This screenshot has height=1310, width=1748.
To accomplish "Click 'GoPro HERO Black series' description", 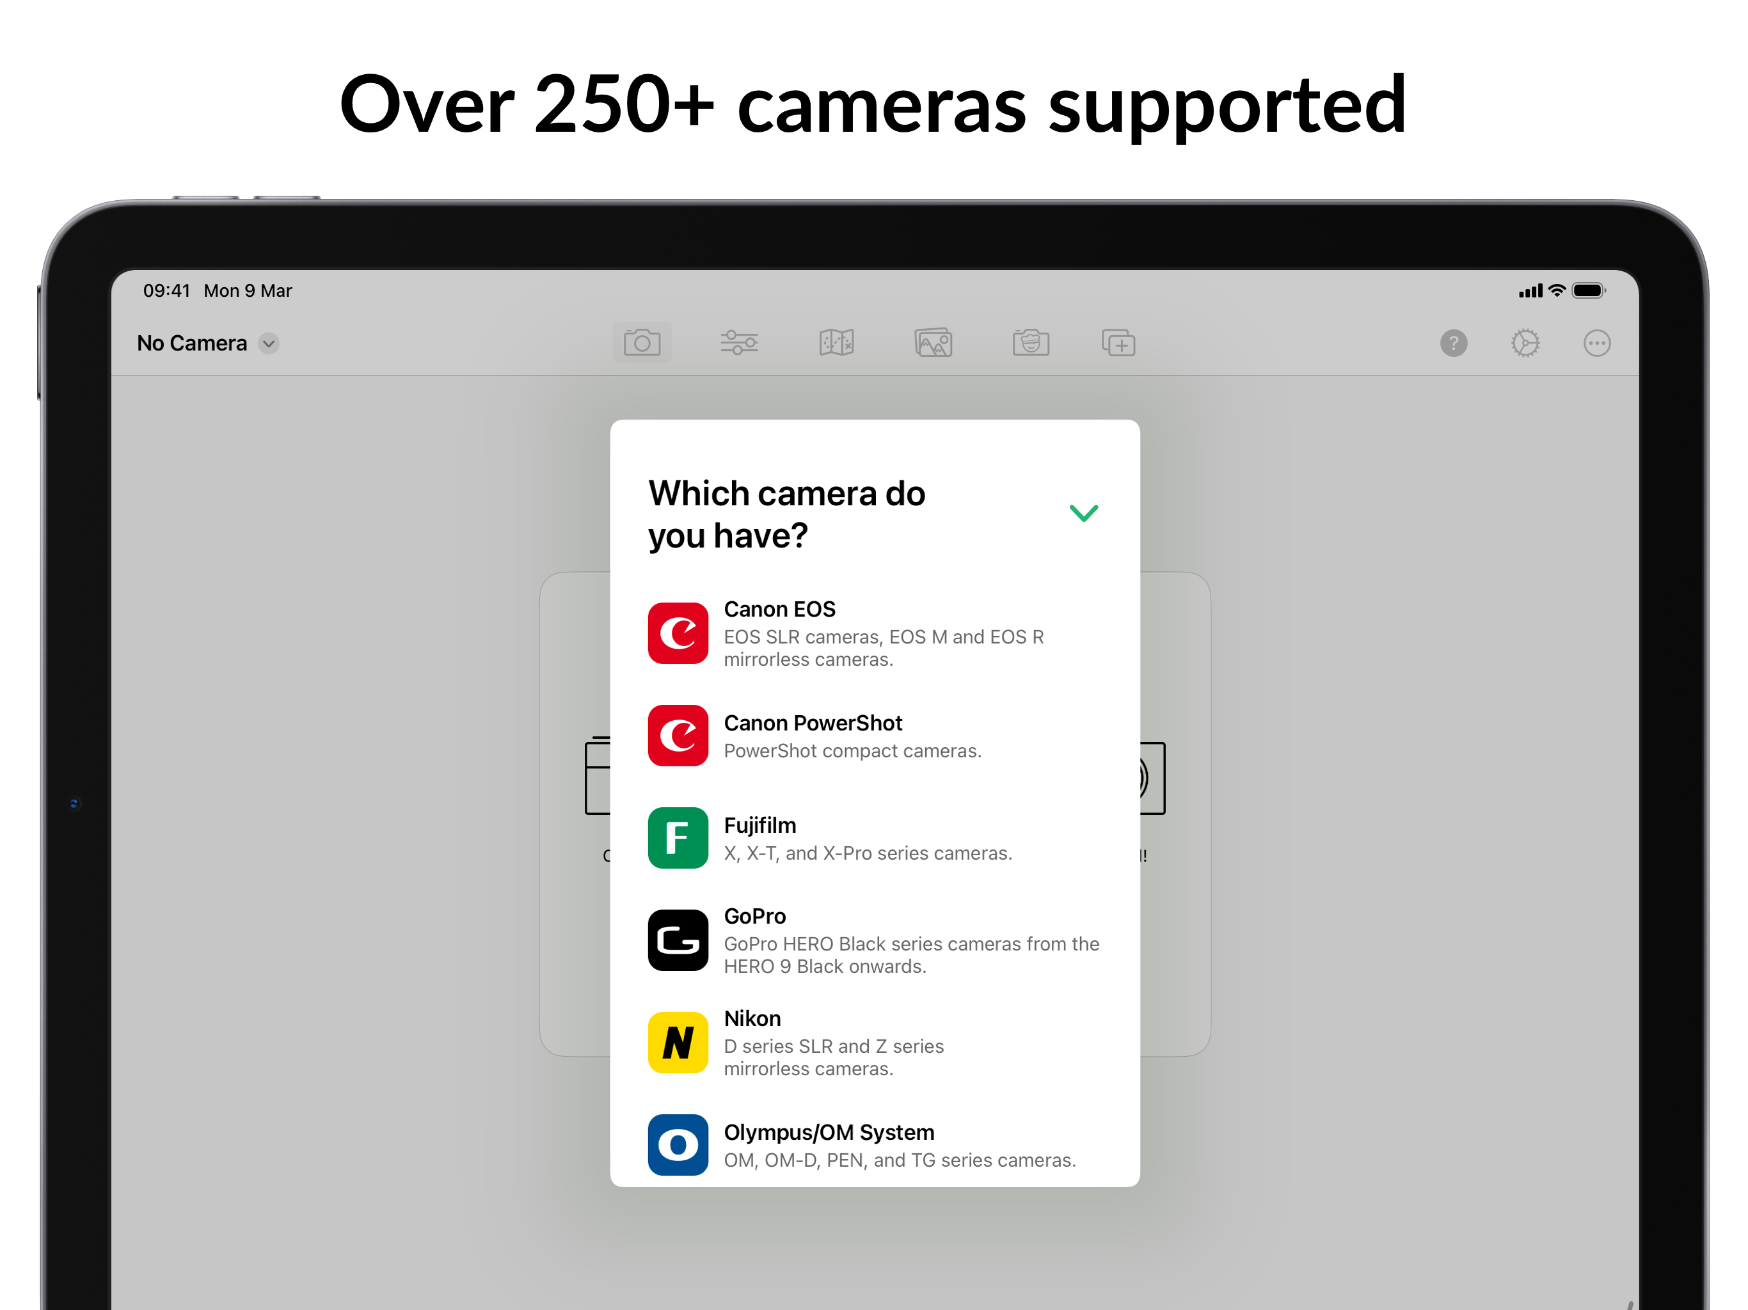I will (x=911, y=955).
